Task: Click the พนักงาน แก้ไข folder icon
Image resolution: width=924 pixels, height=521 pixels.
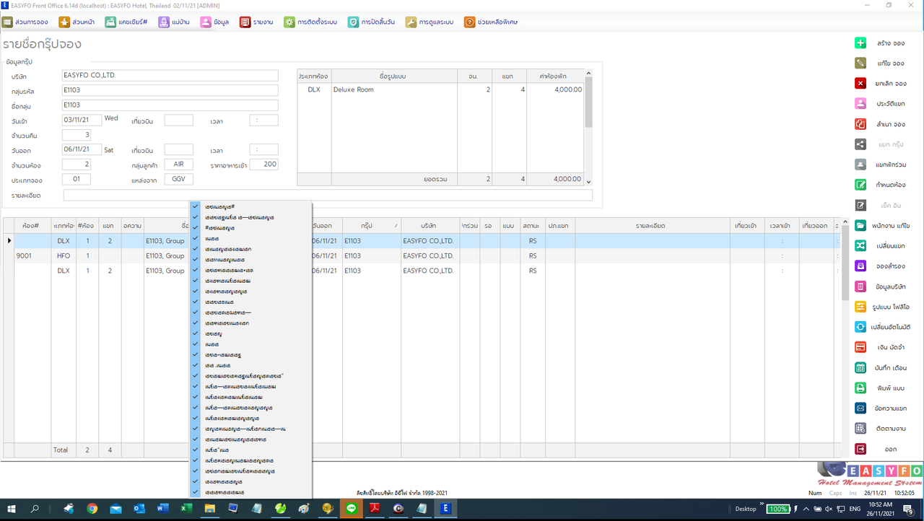Action: [860, 226]
